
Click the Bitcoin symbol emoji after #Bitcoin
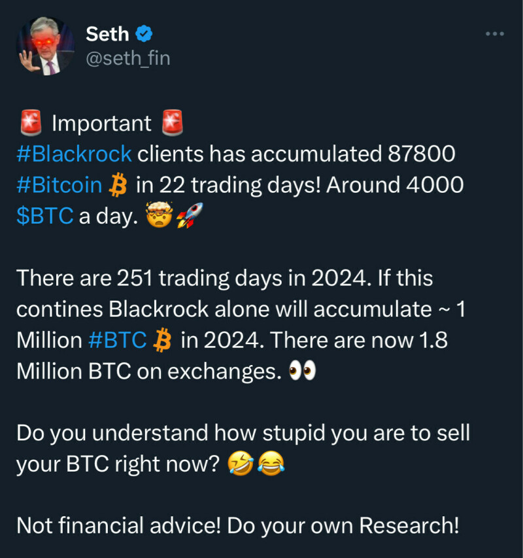(118, 186)
